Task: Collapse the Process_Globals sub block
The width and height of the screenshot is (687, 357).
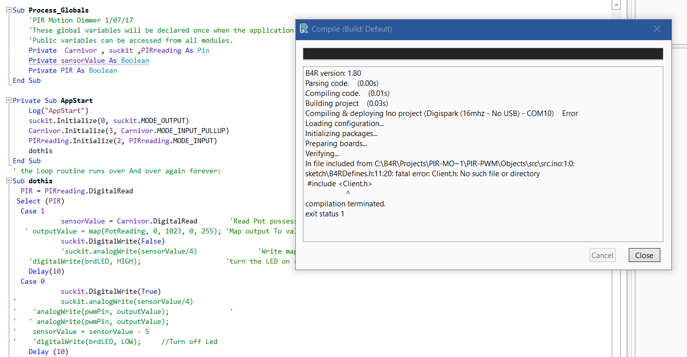Action: 9,10
